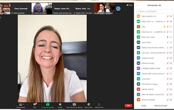Toggle camera icon next to Angélica Gomez
This screenshot has width=174, height=110.
(x=171, y=58)
